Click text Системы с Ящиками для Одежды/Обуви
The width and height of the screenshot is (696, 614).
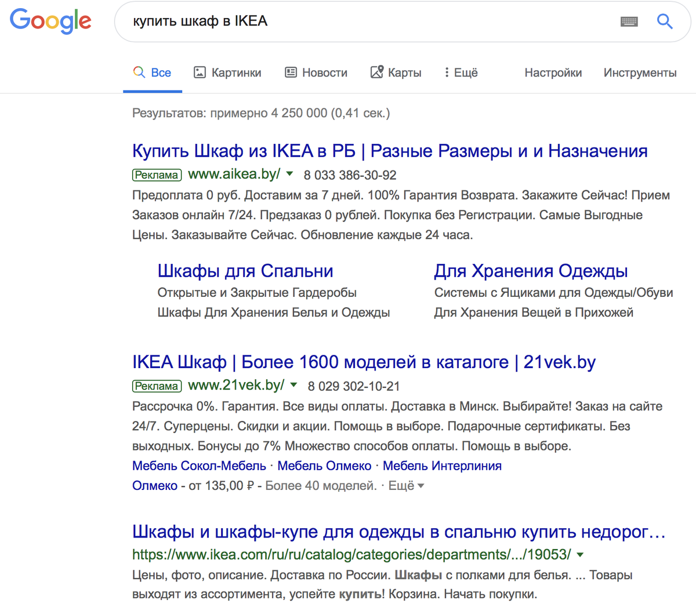[554, 293]
